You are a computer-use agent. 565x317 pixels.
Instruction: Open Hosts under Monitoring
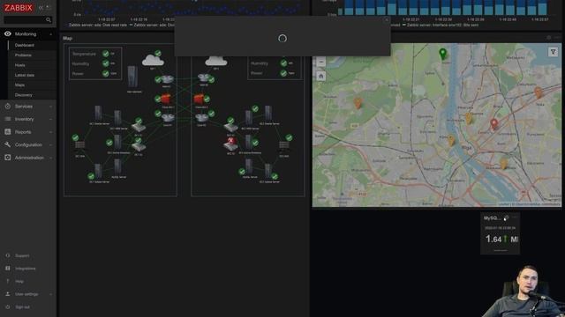coord(19,65)
